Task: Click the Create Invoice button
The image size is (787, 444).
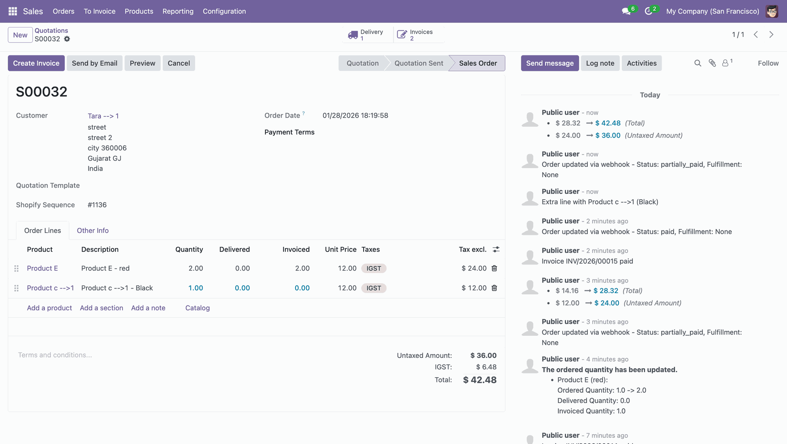Action: pyautogui.click(x=36, y=63)
